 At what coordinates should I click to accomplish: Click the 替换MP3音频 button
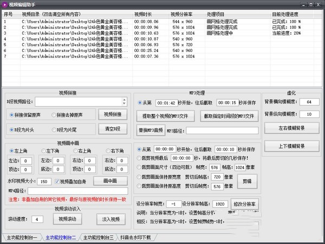click(x=150, y=130)
